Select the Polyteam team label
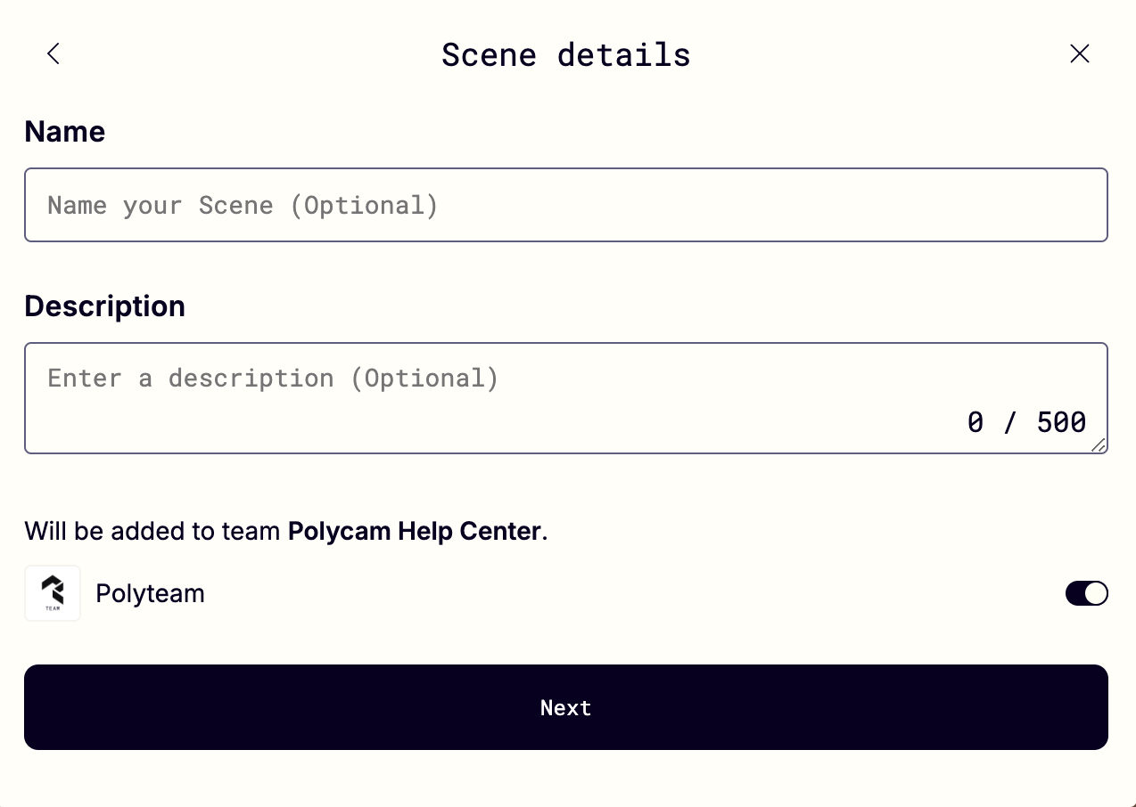The height and width of the screenshot is (807, 1136). [150, 593]
